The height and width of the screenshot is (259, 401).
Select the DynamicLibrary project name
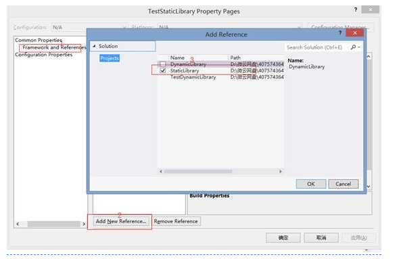tap(188, 64)
